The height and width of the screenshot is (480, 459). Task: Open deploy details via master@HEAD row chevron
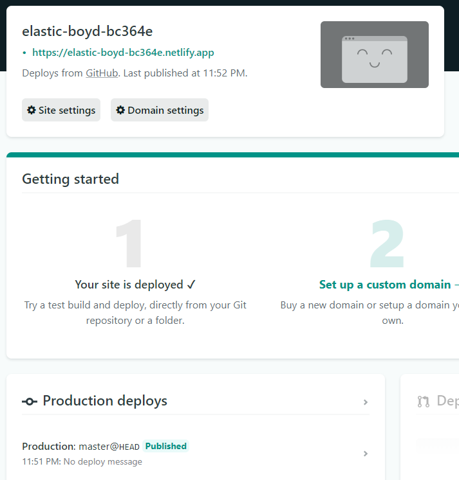tap(365, 454)
